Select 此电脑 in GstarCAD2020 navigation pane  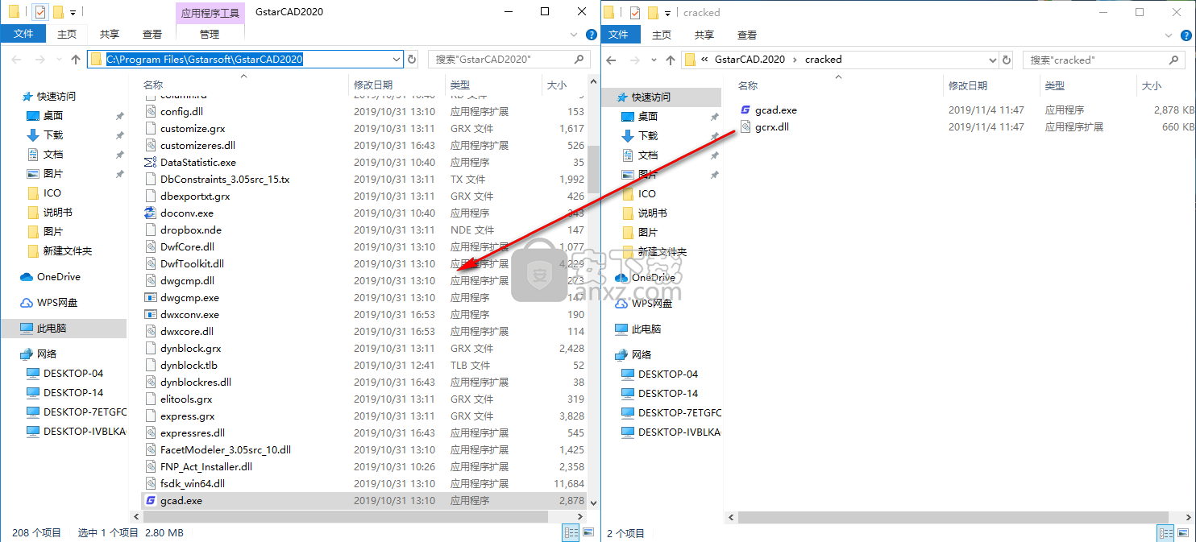tap(52, 328)
